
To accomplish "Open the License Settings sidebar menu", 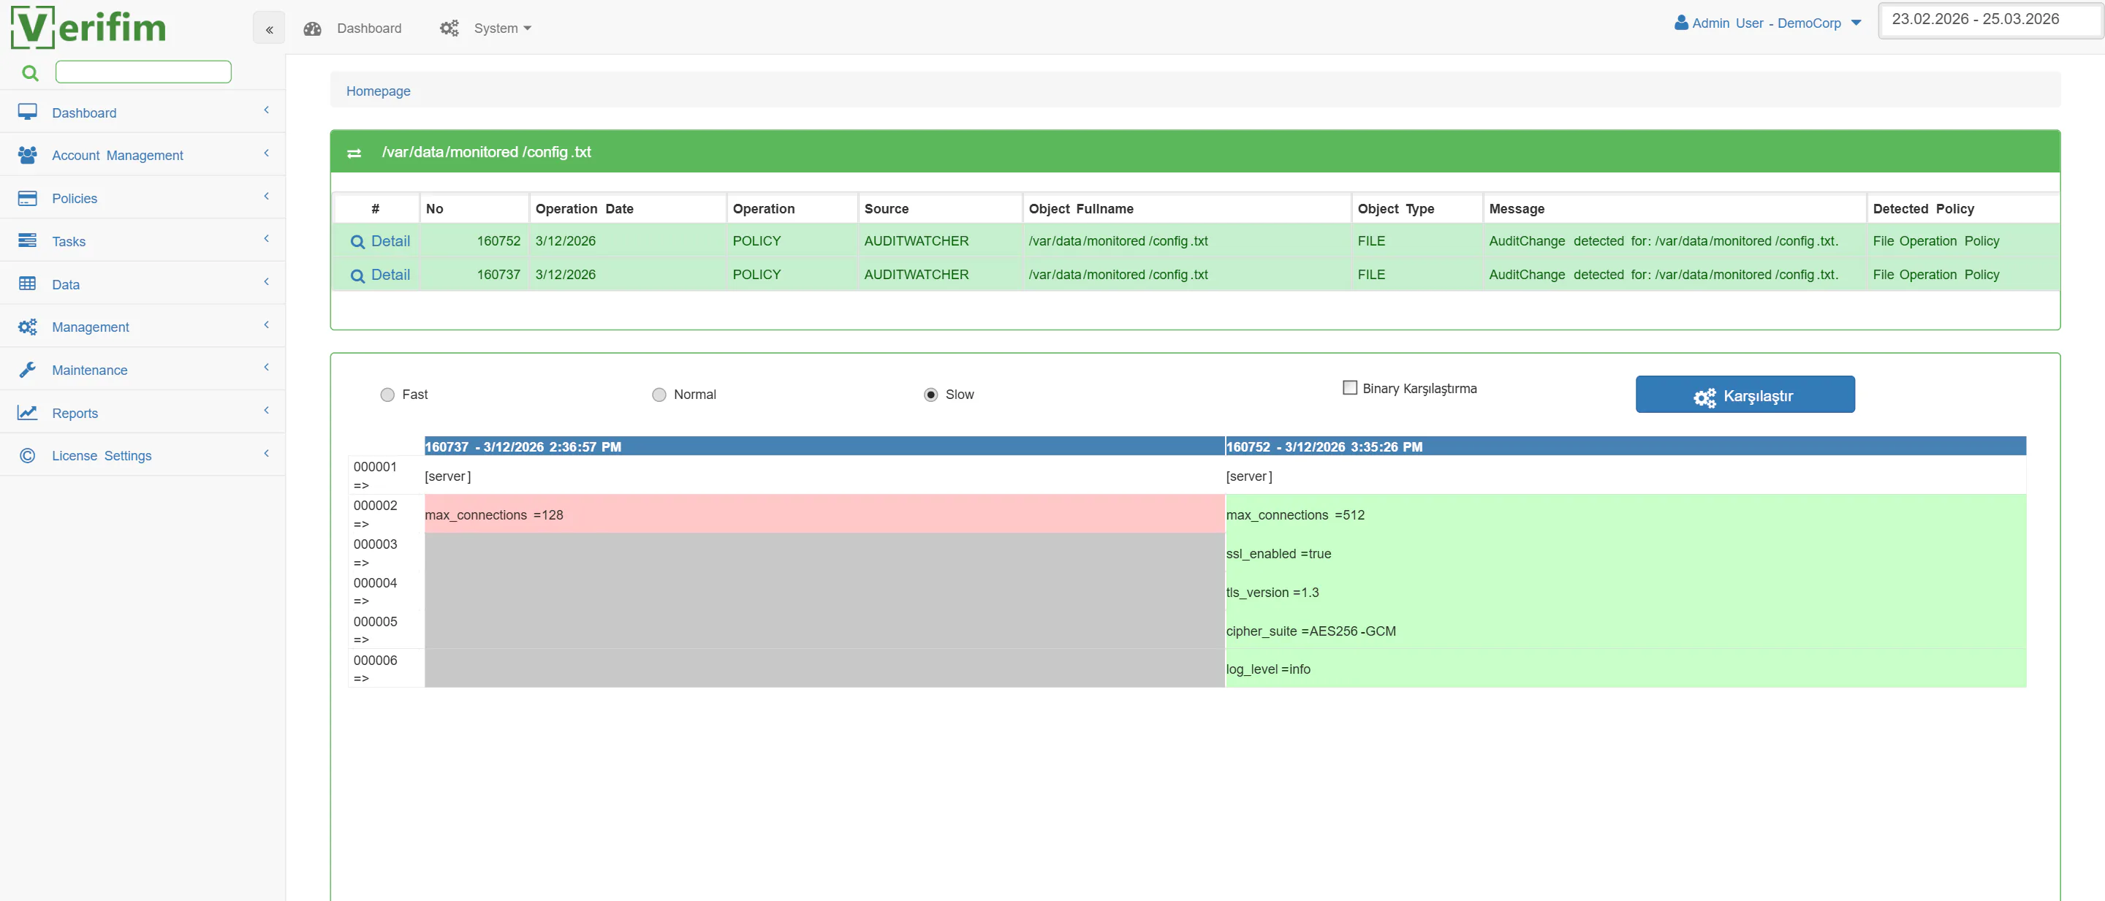I will pyautogui.click(x=143, y=455).
